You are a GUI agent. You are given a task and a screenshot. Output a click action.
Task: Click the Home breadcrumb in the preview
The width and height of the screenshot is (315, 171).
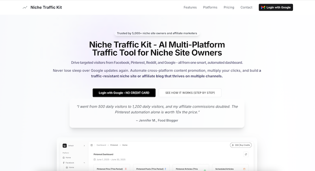125,145
